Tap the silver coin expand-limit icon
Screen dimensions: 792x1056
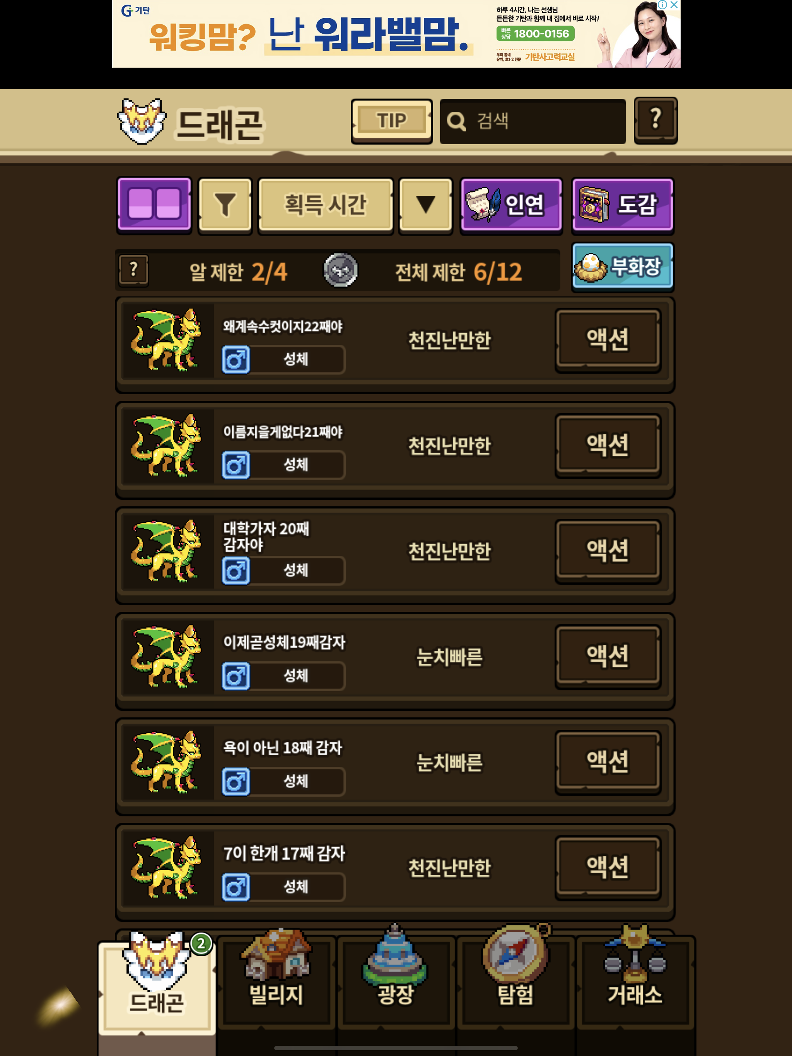(340, 270)
